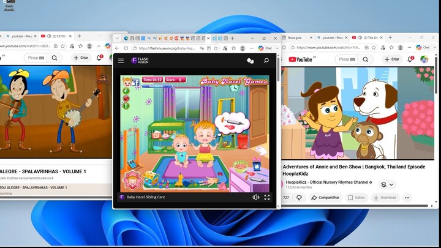
Task: Click Copilot Chat button in Flash Museum window
Action: click(265, 48)
